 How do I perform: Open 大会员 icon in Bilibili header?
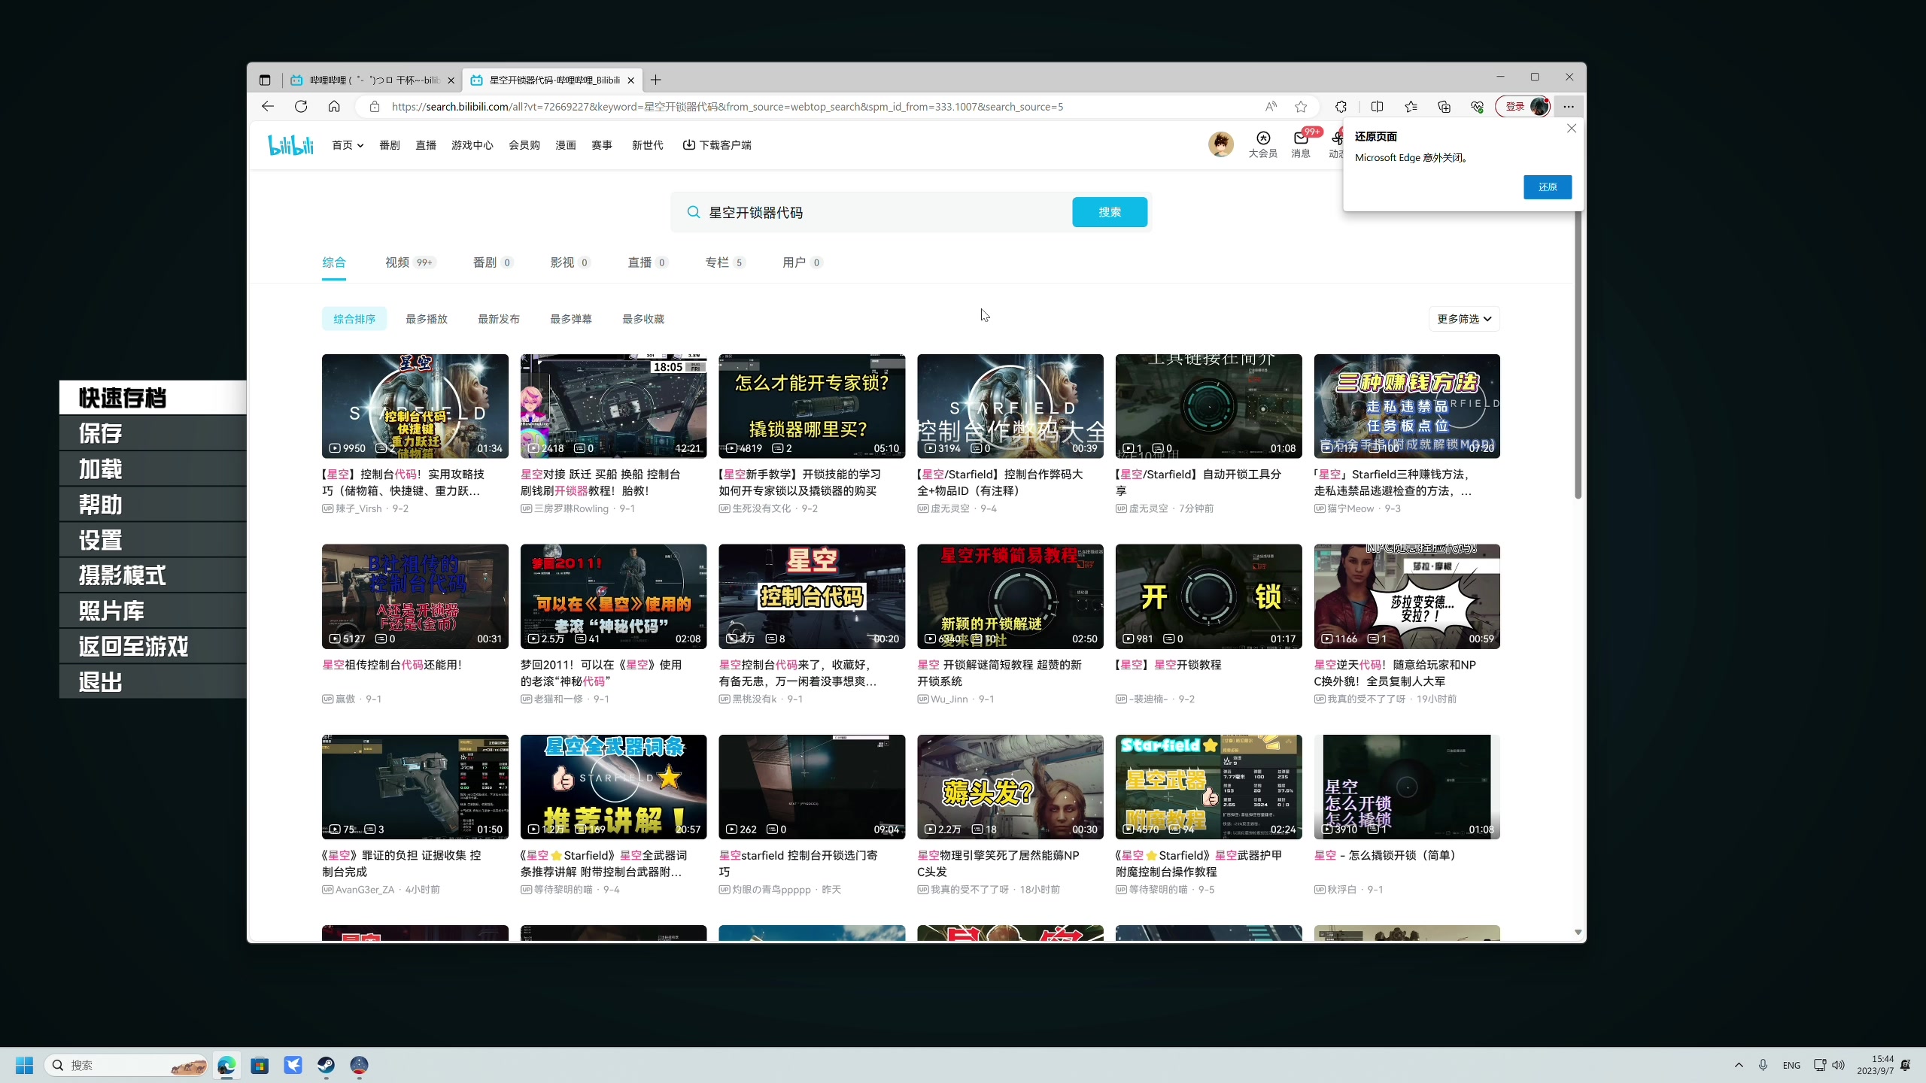click(x=1263, y=144)
